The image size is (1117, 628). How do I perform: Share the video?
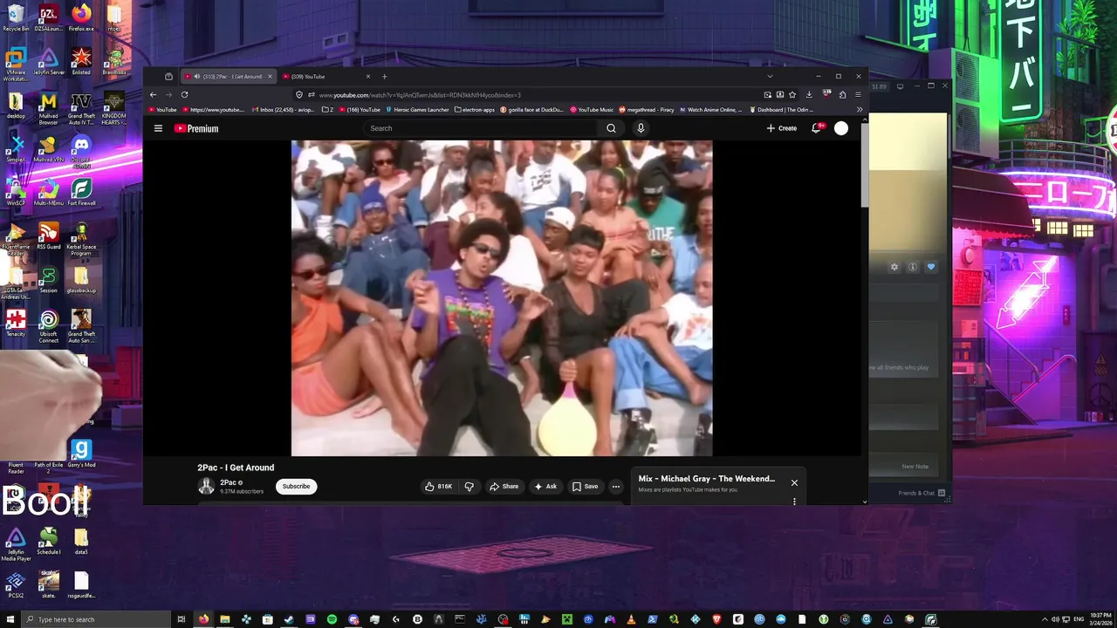coord(504,487)
